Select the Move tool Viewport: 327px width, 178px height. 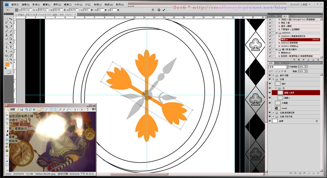11,19
